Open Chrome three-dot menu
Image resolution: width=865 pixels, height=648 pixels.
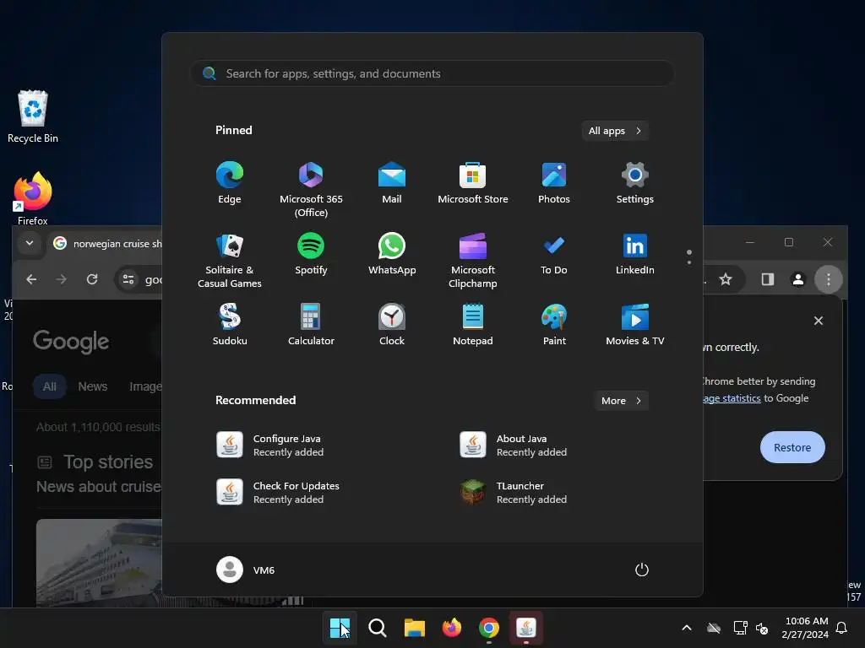click(828, 279)
